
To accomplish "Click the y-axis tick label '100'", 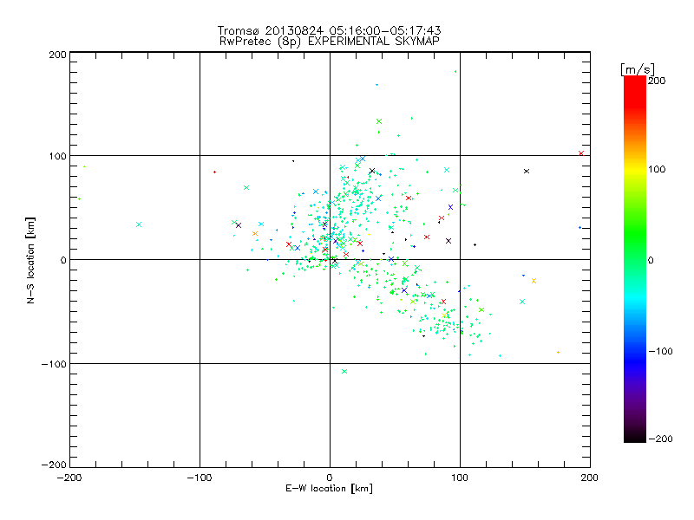I will click(57, 157).
